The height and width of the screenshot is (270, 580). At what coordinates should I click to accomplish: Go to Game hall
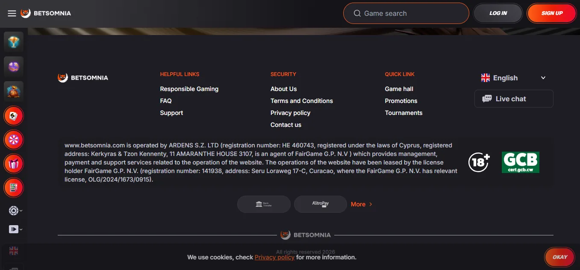coord(399,89)
